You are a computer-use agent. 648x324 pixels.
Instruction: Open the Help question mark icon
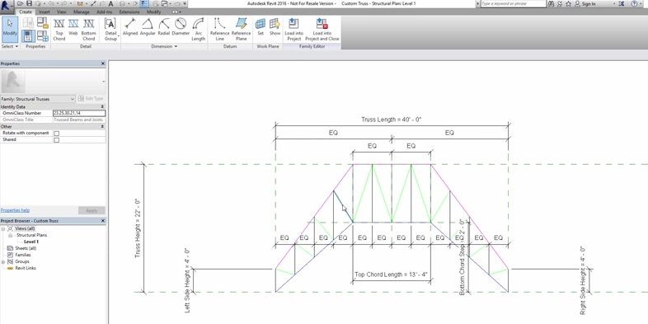(x=634, y=4)
